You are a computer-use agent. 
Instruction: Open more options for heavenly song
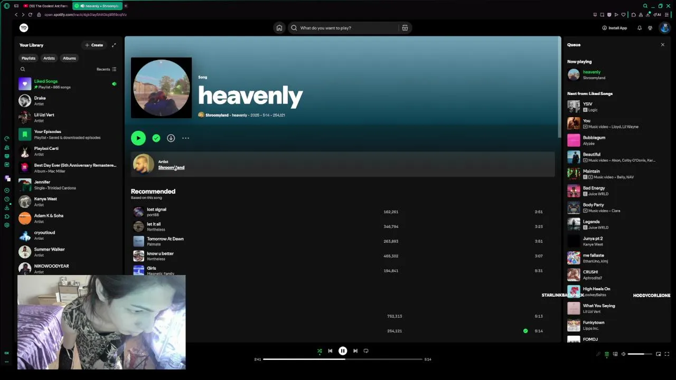[185, 138]
